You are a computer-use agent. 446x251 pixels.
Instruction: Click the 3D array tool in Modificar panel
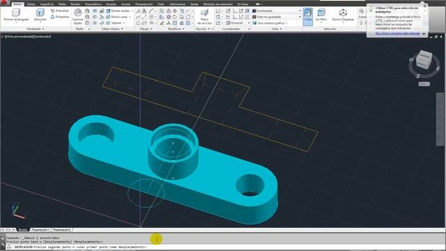(187, 23)
